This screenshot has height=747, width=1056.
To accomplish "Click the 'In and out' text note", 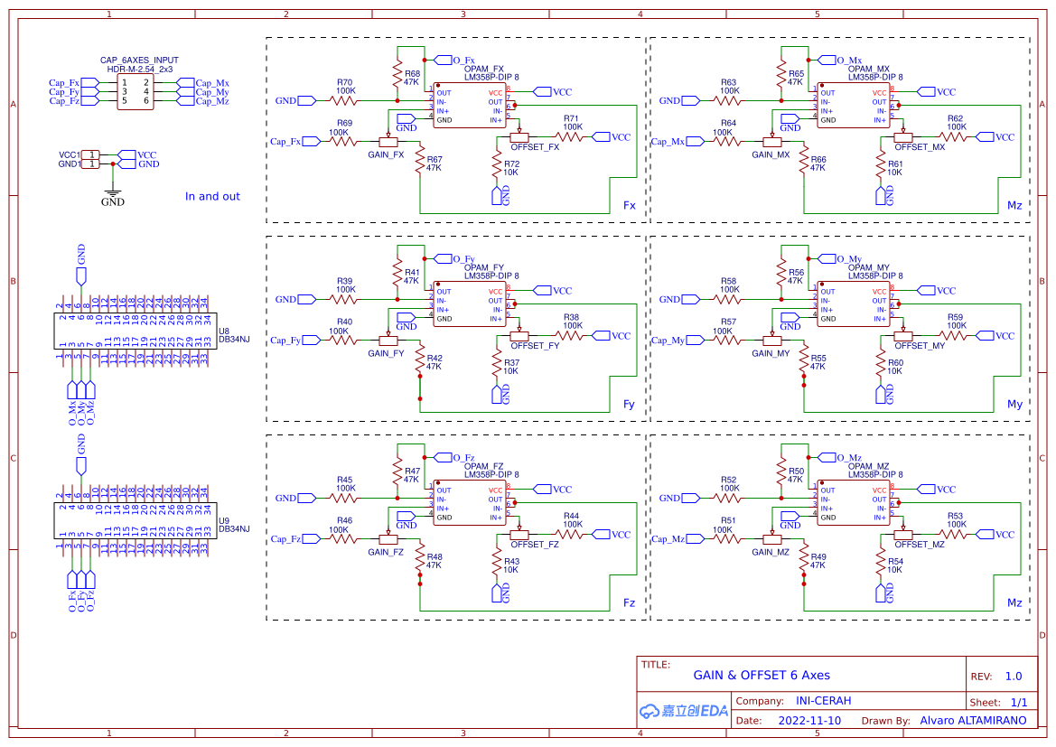I will [211, 196].
